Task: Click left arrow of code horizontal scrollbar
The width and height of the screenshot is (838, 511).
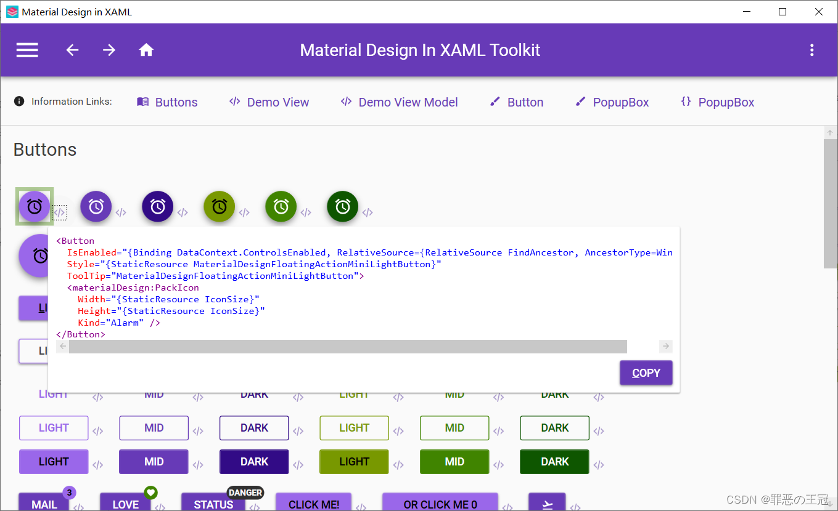Action: [63, 347]
